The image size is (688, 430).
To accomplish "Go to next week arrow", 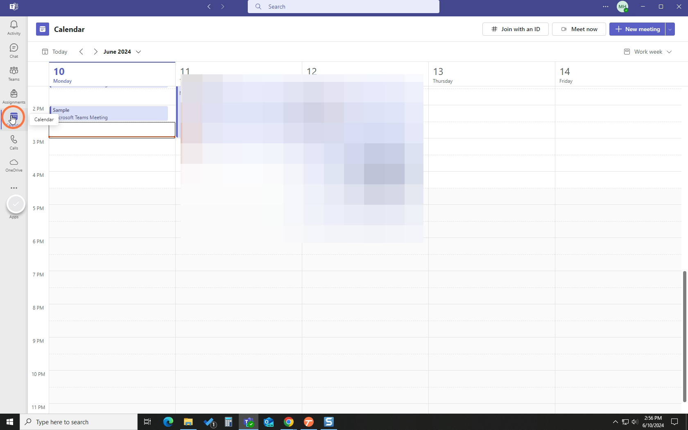I will coord(95,52).
